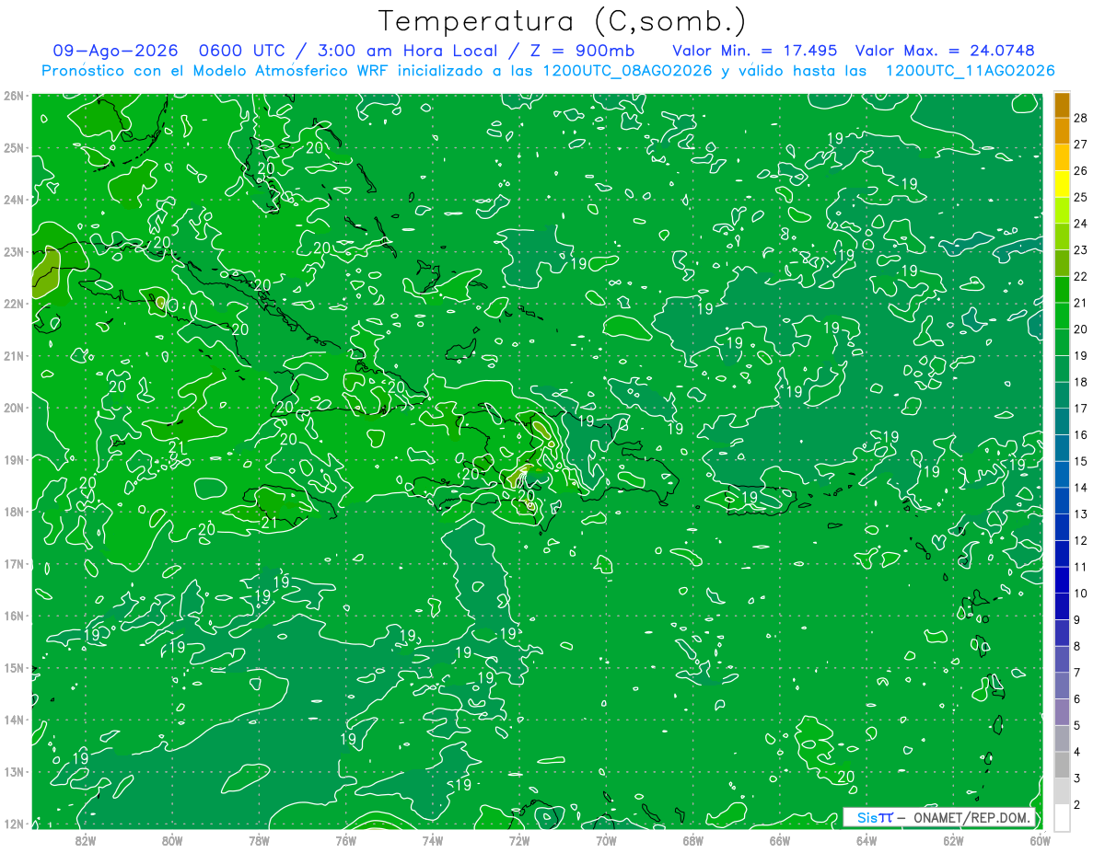Click color scale label '24'
Screen dimensions: 1105x853
point(1080,224)
